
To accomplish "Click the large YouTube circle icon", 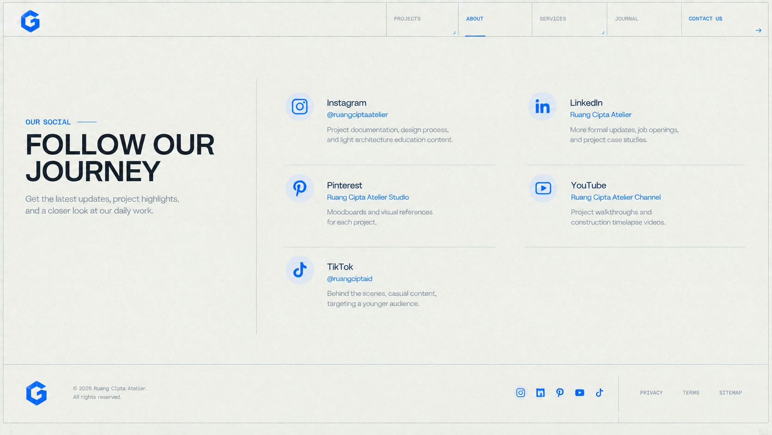I will pos(543,189).
